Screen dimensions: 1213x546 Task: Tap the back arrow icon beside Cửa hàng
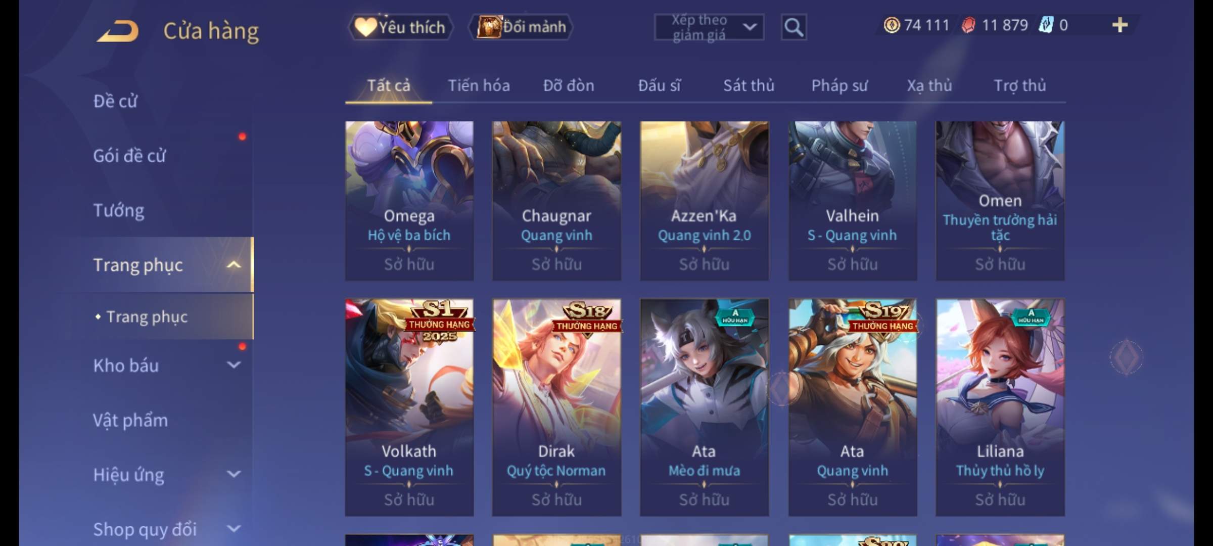pyautogui.click(x=118, y=31)
